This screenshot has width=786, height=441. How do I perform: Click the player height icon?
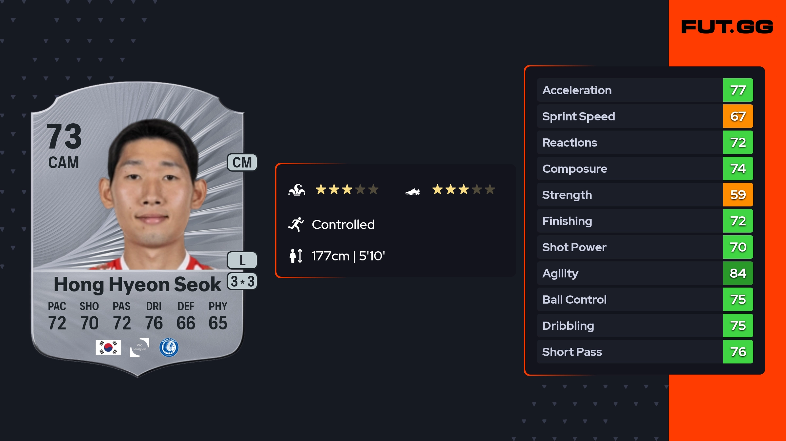pyautogui.click(x=296, y=256)
